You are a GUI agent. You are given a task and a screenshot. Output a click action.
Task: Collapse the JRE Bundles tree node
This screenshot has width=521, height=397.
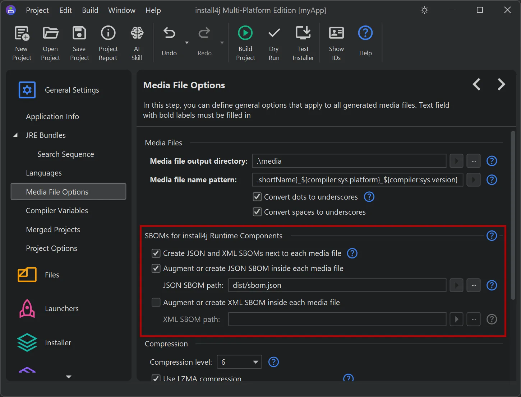pyautogui.click(x=15, y=135)
